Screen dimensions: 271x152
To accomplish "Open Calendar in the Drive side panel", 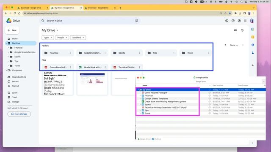I will 253,29.
